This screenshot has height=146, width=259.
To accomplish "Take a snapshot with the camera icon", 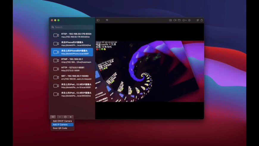I will (170, 20).
